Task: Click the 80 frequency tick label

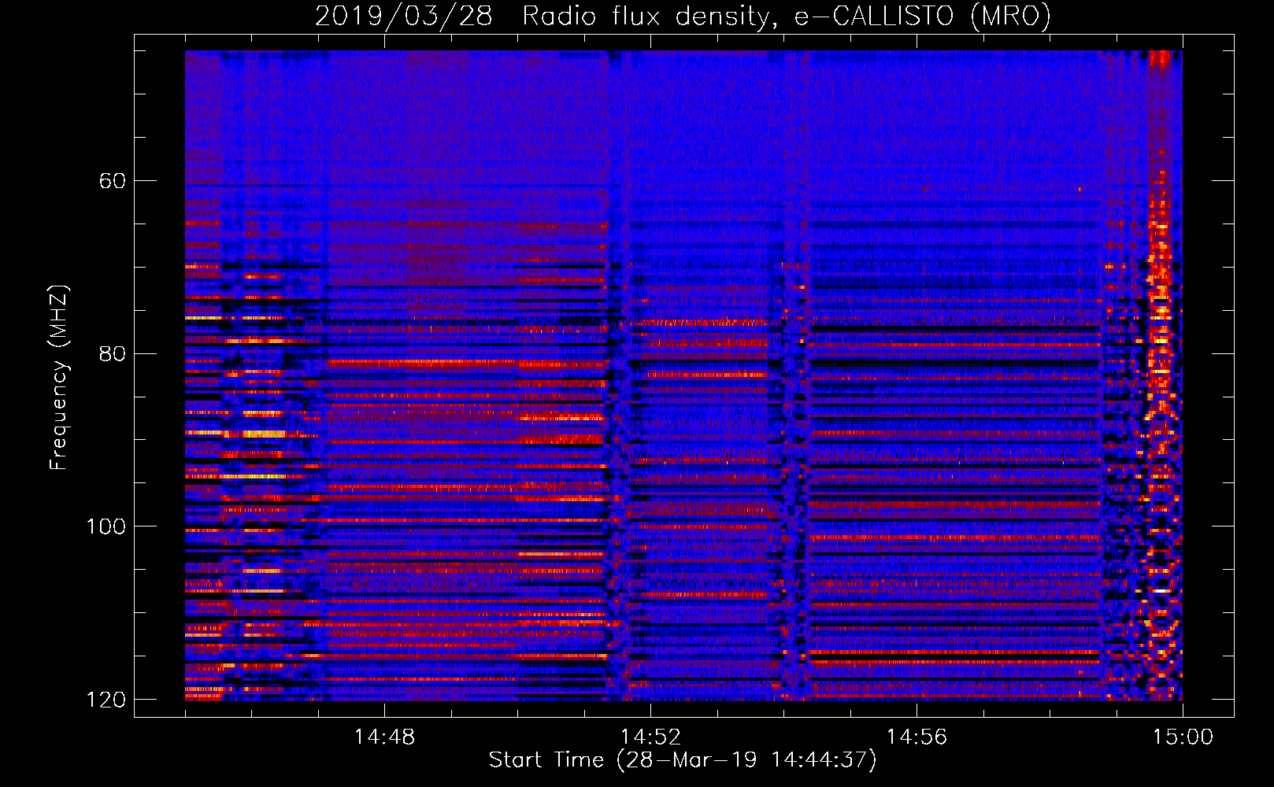Action: click(x=113, y=353)
